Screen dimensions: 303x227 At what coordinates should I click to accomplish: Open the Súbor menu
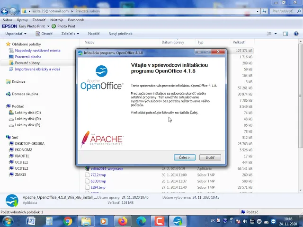[8, 20]
